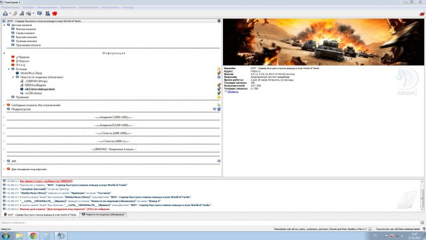Select the Красная комната channel
Image resolution: width=426 pixels, height=240 pixels.
tap(27, 37)
